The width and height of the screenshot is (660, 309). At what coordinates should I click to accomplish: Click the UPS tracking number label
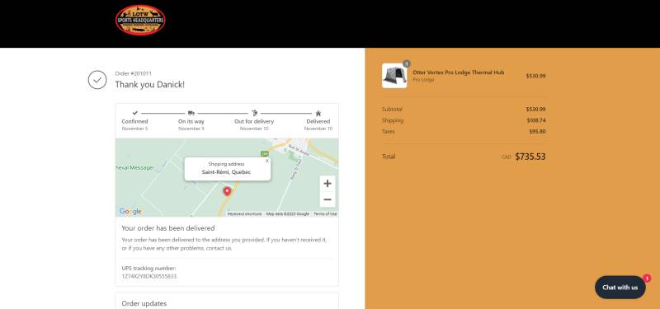(148, 269)
